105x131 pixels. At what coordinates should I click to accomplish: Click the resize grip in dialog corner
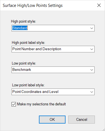pos(104,130)
